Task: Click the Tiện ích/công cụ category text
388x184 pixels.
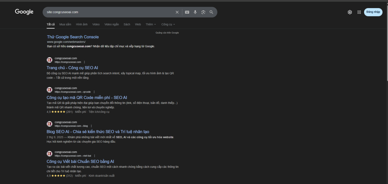Action: point(99,112)
